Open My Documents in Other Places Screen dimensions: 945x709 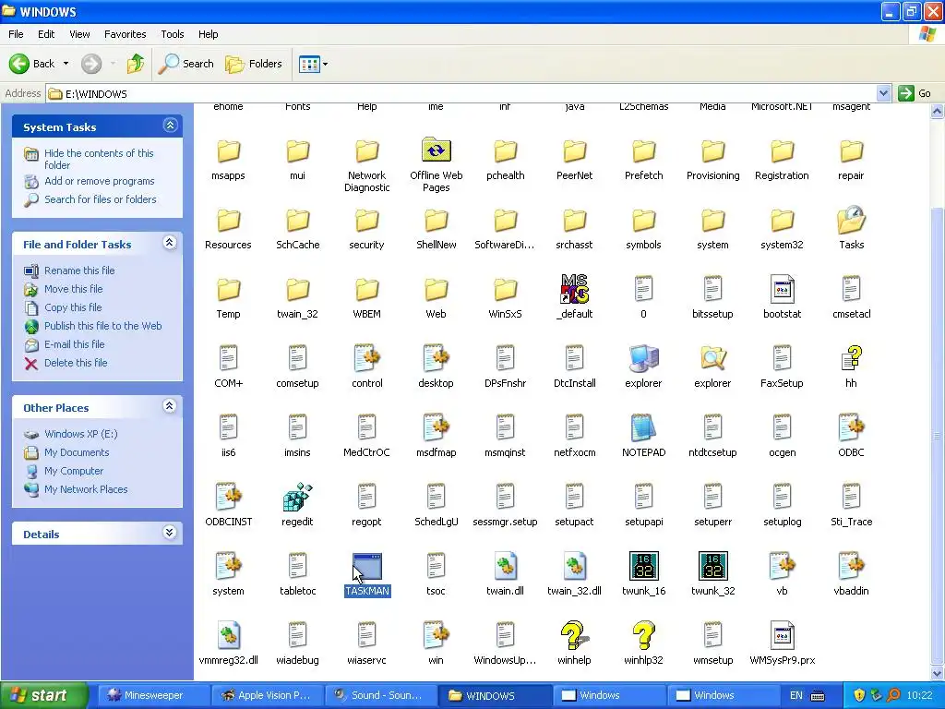[77, 452]
